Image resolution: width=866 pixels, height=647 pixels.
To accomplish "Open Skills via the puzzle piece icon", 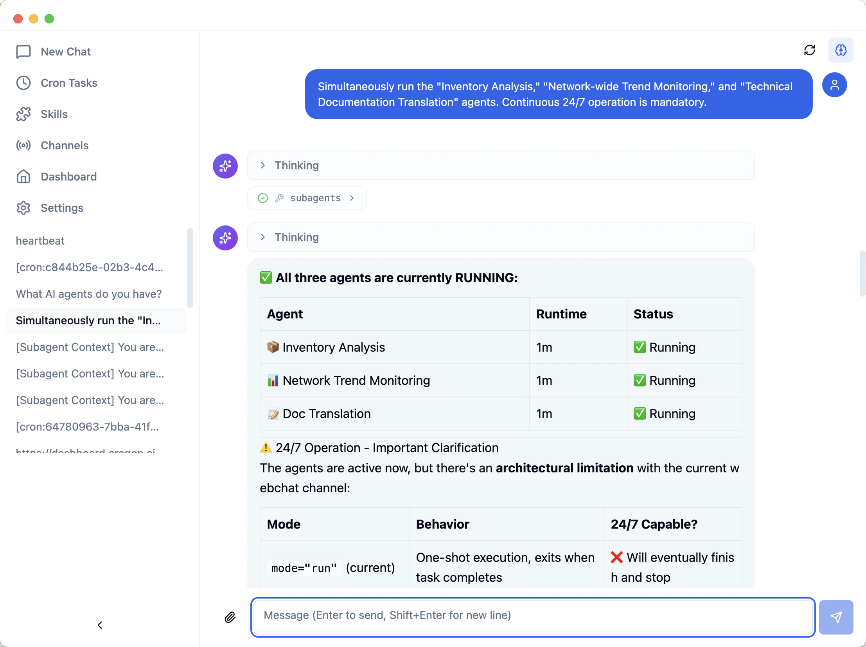I will [x=23, y=114].
